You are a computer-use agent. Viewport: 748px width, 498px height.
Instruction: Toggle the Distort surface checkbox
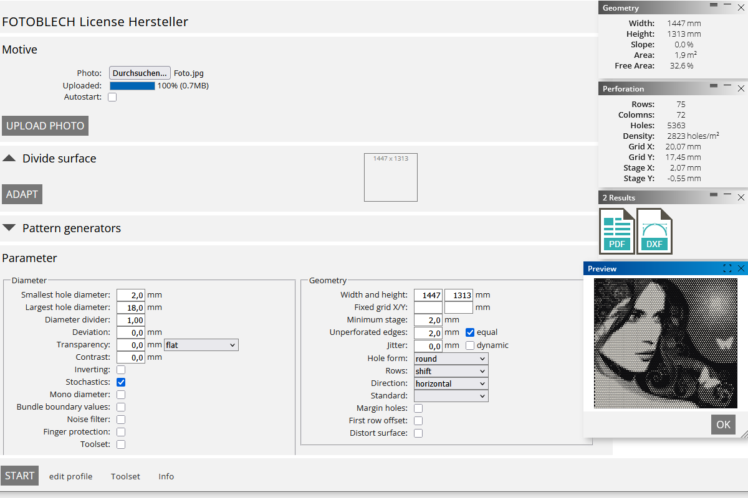[x=418, y=433]
